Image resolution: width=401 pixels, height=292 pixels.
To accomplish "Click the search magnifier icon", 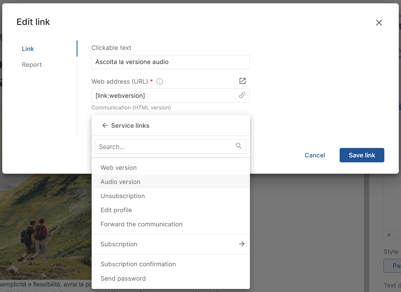I will click(239, 146).
